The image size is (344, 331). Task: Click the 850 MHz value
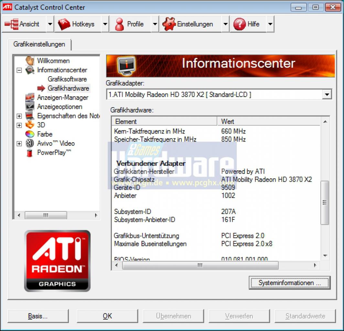coord(233,139)
